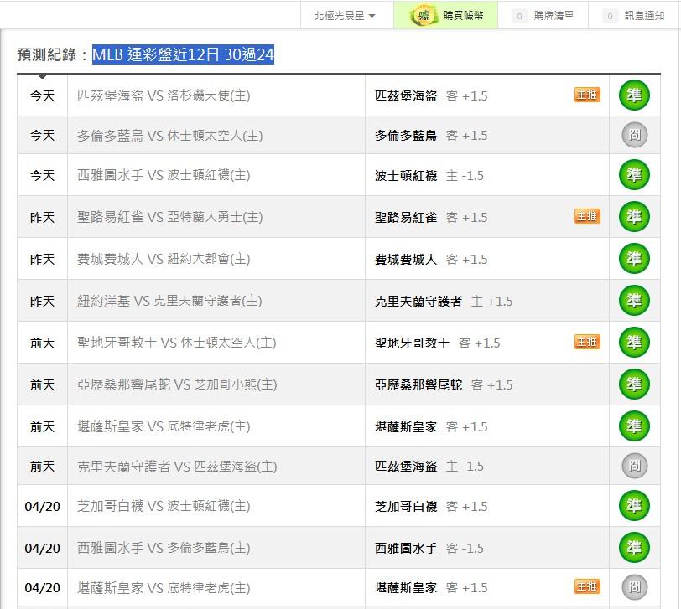Click the 主推 badge on 聖路易紅雀 row
The width and height of the screenshot is (681, 609).
[x=587, y=217]
